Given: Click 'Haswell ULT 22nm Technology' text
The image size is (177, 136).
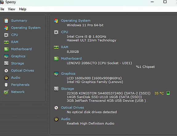Looking at the screenshot, I should (91, 40).
